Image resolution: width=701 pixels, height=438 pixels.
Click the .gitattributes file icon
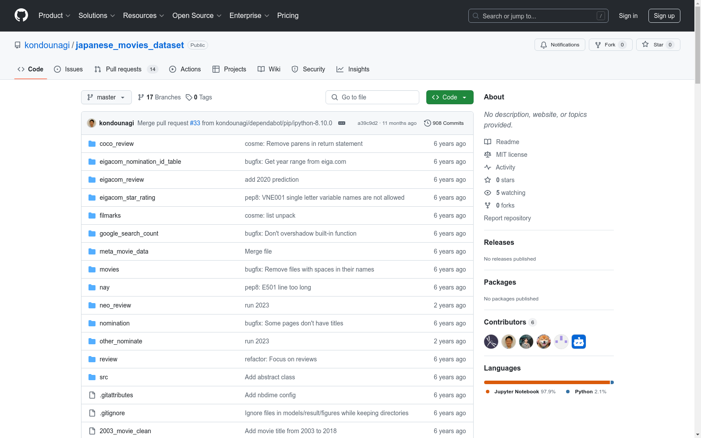pyautogui.click(x=92, y=395)
